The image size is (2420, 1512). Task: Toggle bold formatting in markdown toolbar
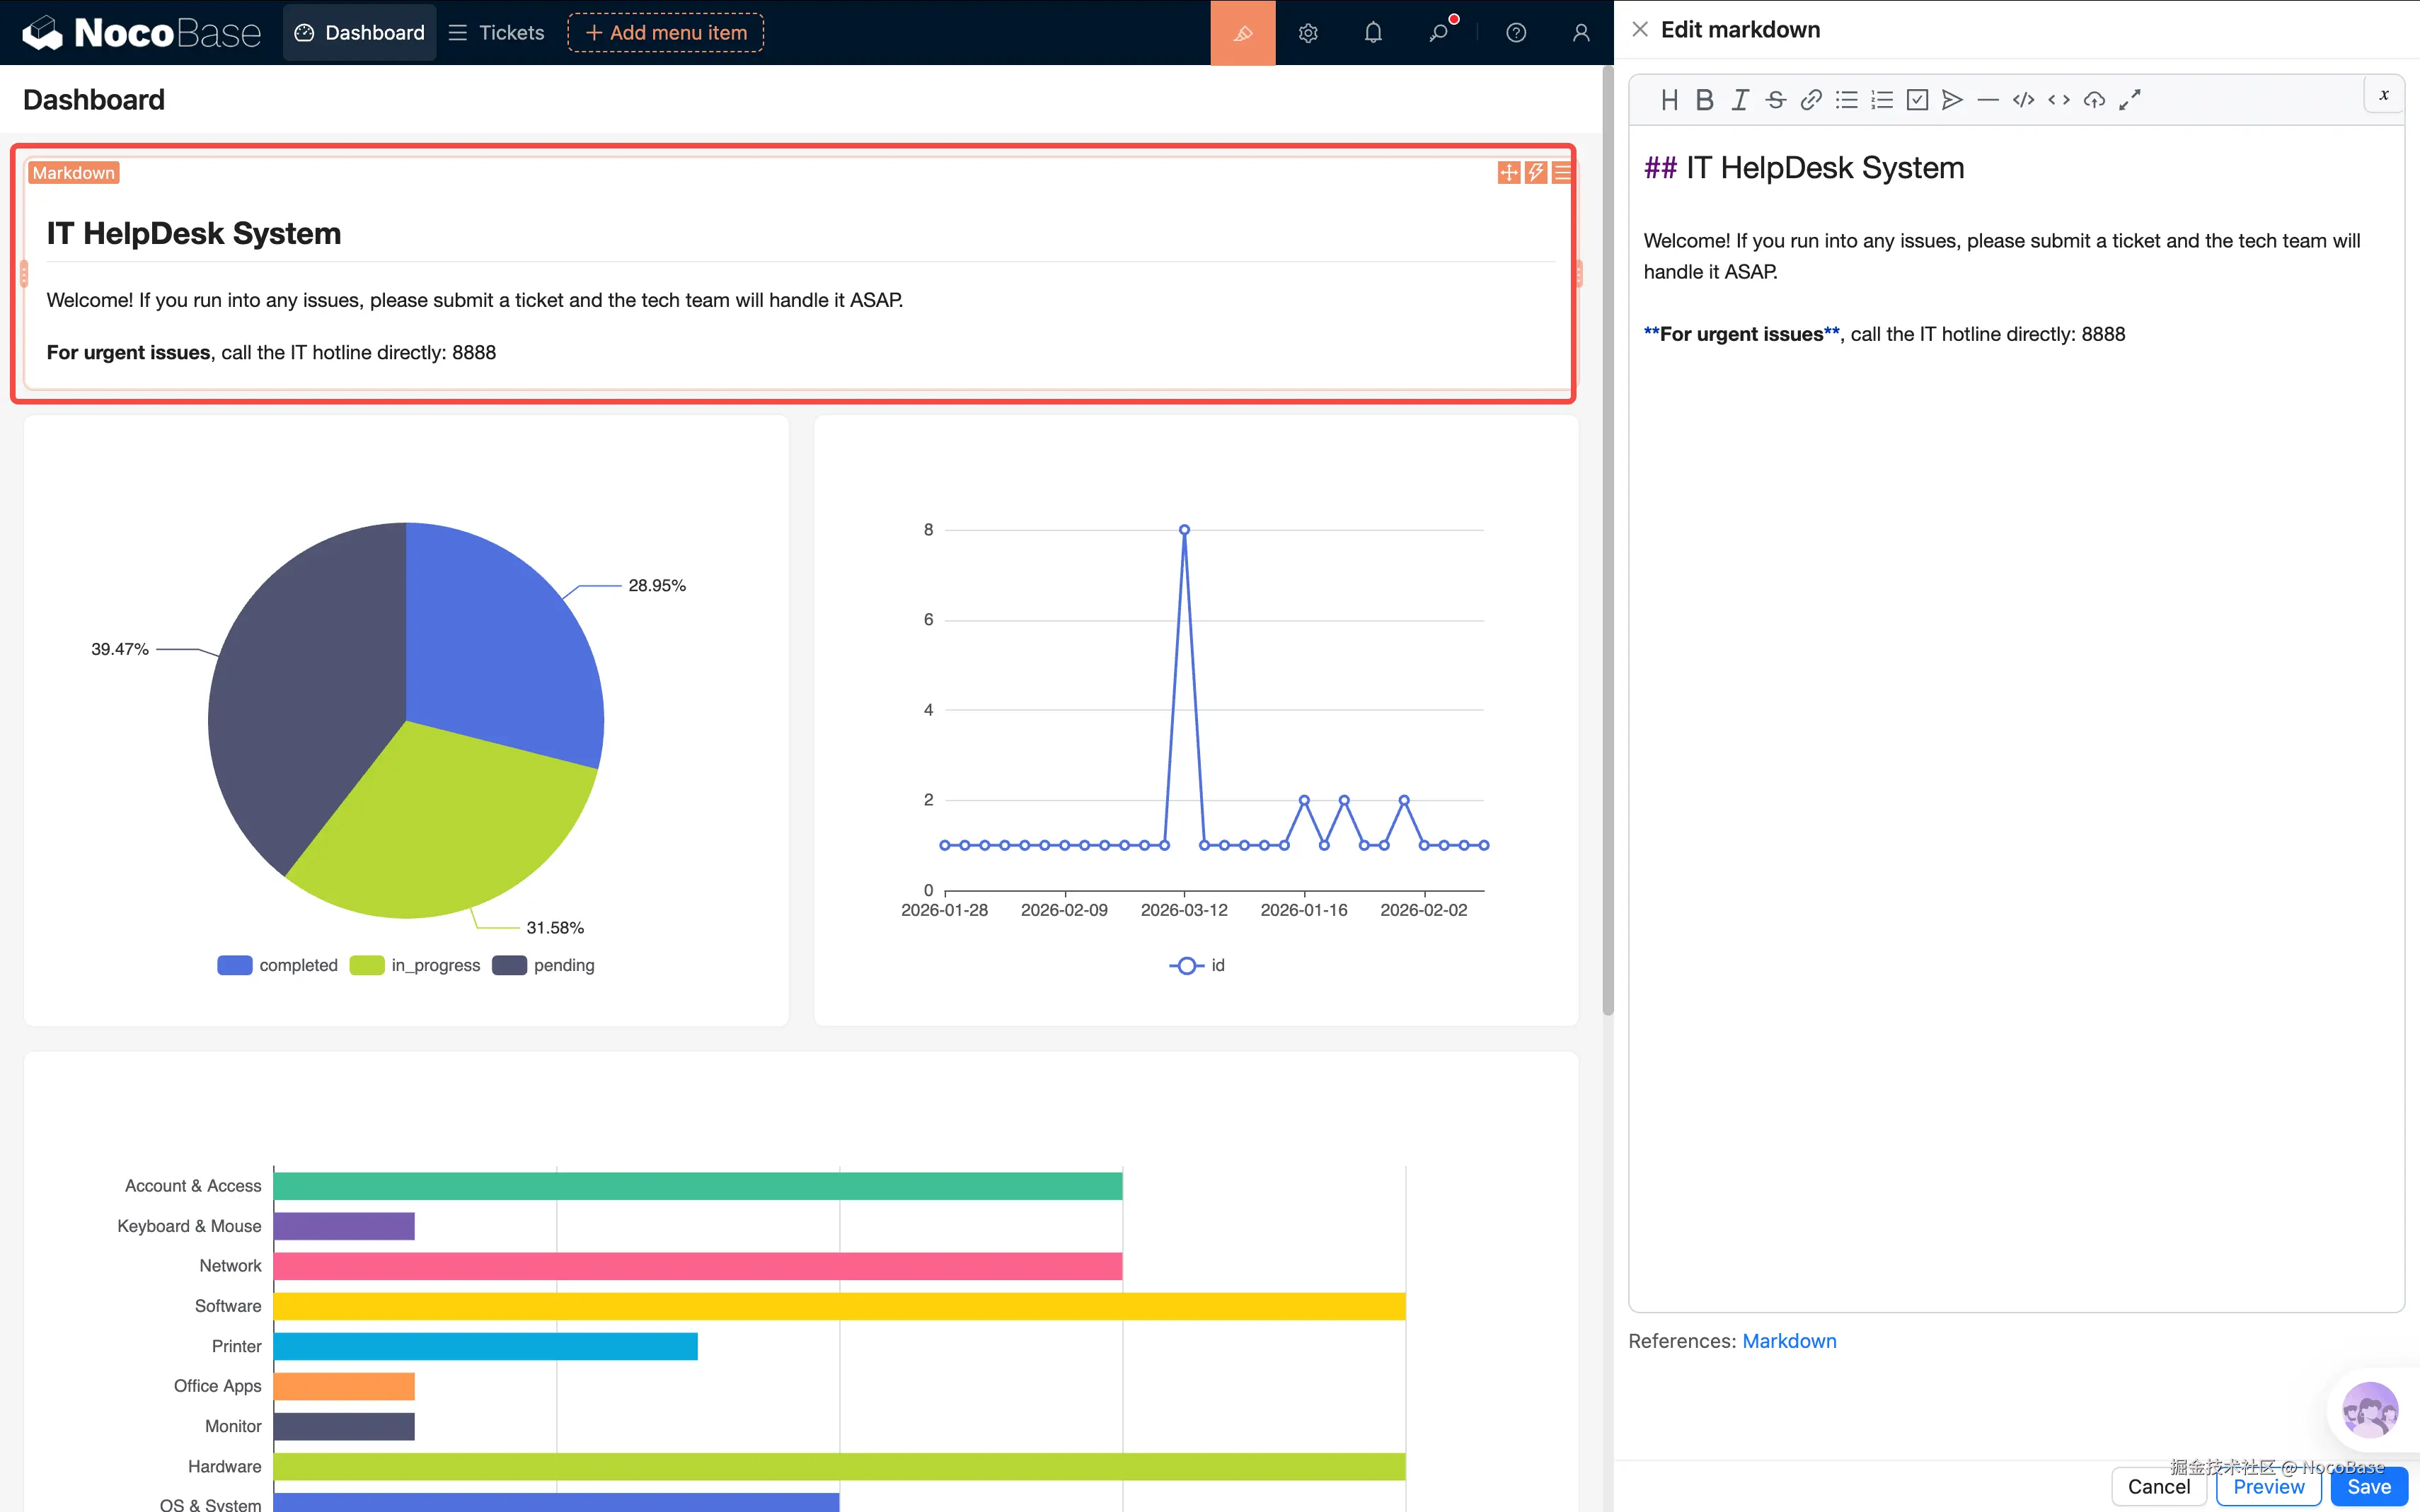[1704, 99]
